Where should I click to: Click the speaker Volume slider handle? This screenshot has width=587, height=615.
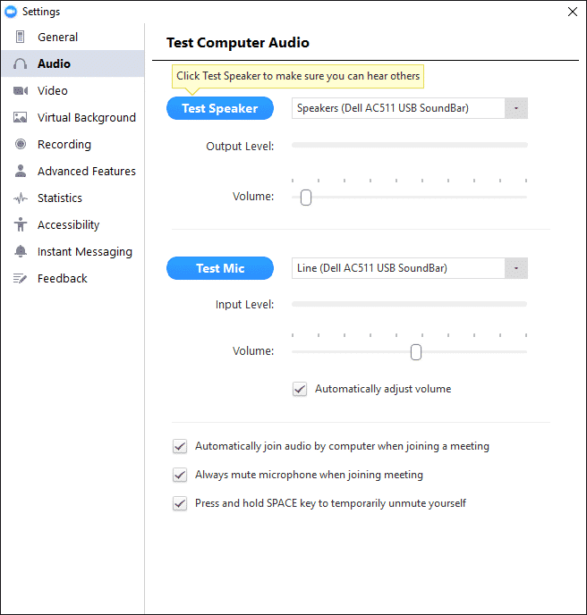(x=306, y=198)
